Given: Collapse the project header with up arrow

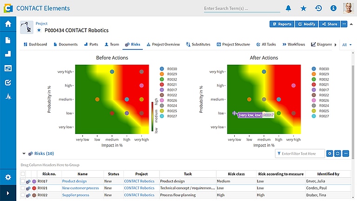Looking at the screenshot, I should coord(351,24).
